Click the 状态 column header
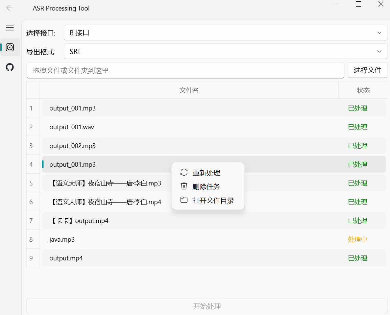Screen dimensions: 390x315 coord(363,90)
